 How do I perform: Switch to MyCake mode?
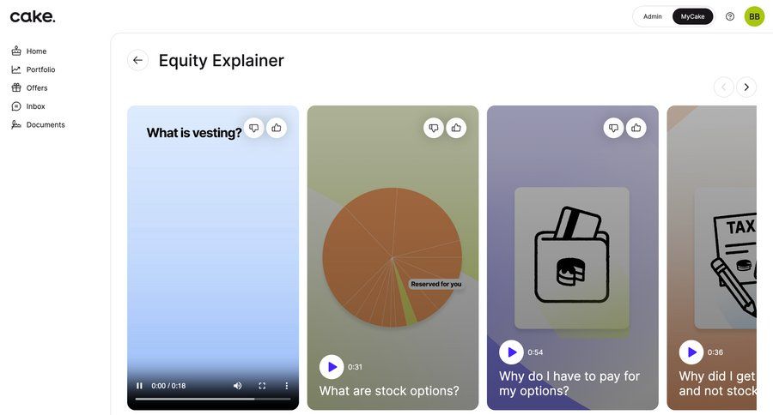tap(692, 16)
